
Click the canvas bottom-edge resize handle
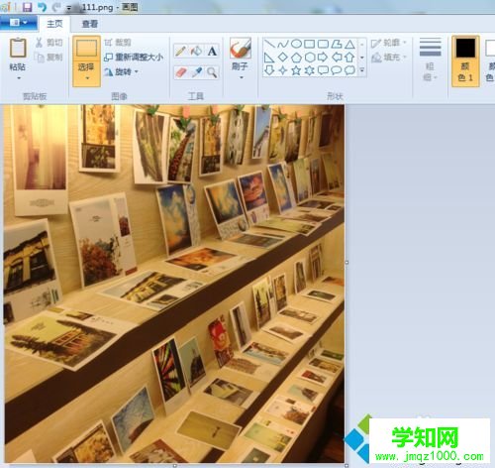pos(175,465)
